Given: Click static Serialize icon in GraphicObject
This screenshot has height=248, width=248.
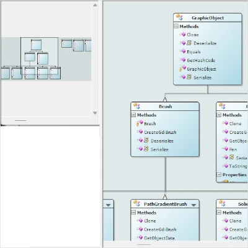Looking at the screenshot, I should [185, 77].
